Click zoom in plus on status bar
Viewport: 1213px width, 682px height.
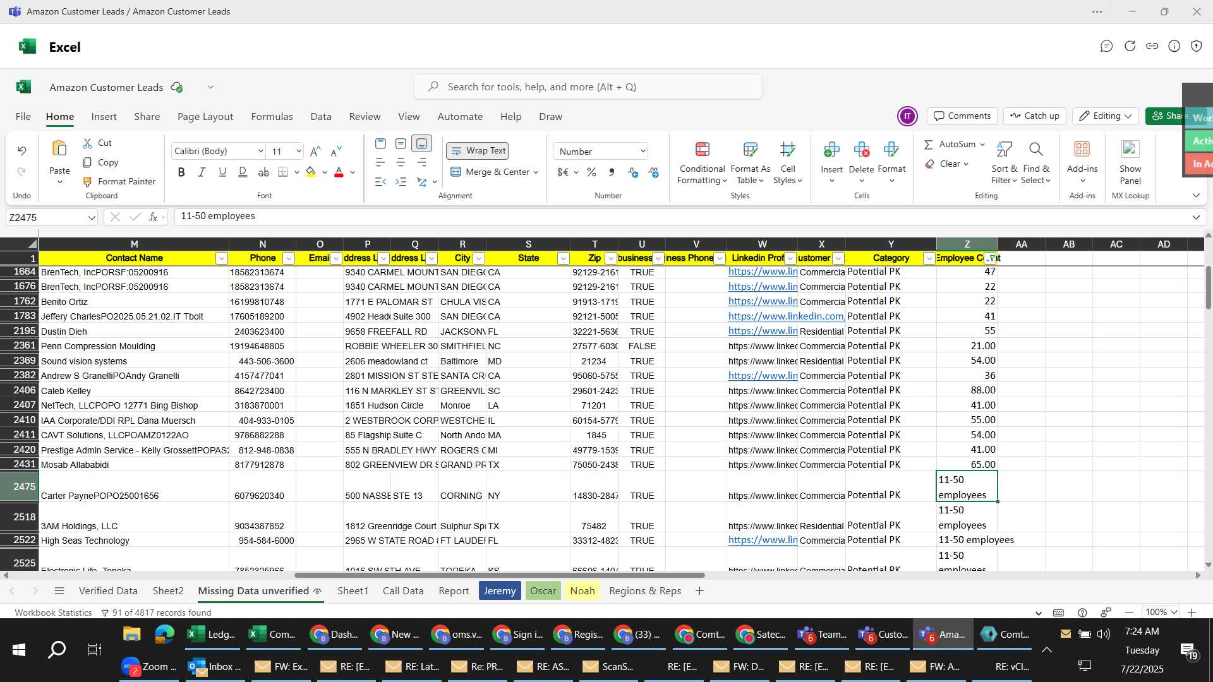1192,613
